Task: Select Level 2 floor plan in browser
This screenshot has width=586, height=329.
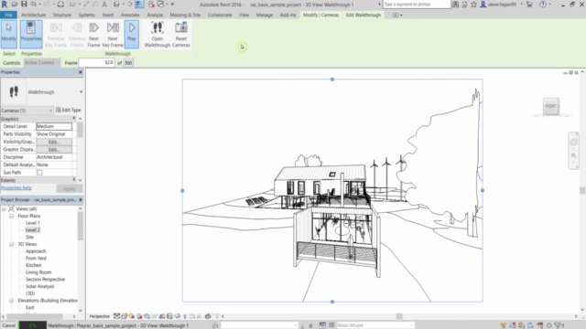Action: (33, 230)
